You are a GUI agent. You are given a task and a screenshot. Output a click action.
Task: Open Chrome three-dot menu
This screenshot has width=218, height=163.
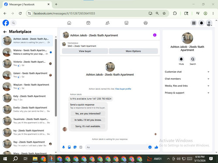point(213,13)
